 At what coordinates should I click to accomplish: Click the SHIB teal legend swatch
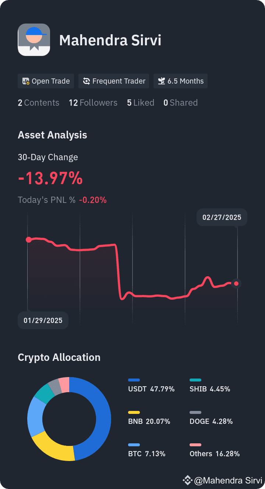195,380
